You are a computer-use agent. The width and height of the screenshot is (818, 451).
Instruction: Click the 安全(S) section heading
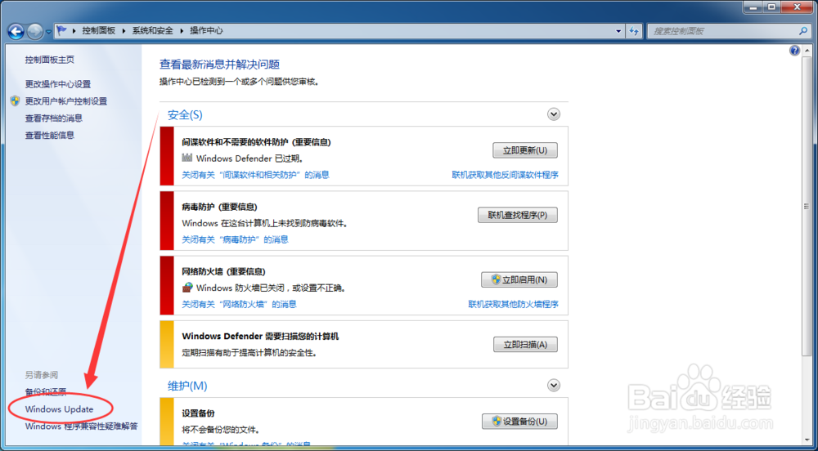185,114
